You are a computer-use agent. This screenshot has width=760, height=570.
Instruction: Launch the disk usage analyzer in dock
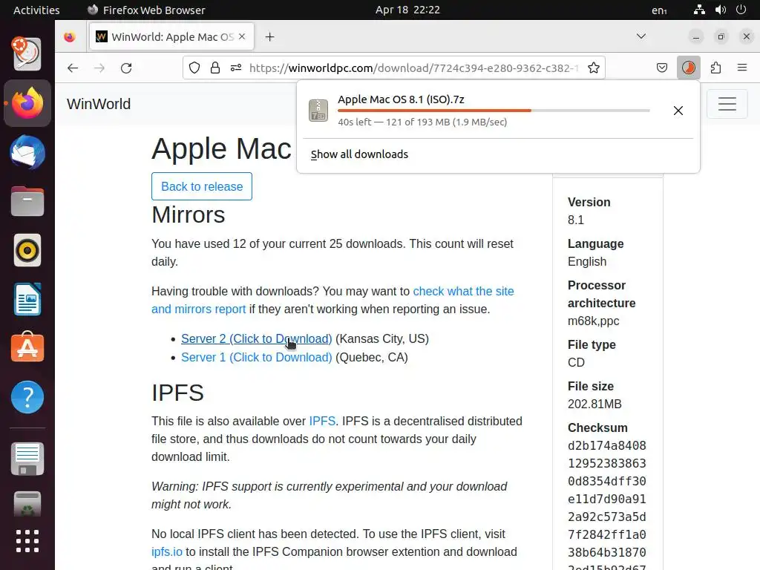click(27, 53)
